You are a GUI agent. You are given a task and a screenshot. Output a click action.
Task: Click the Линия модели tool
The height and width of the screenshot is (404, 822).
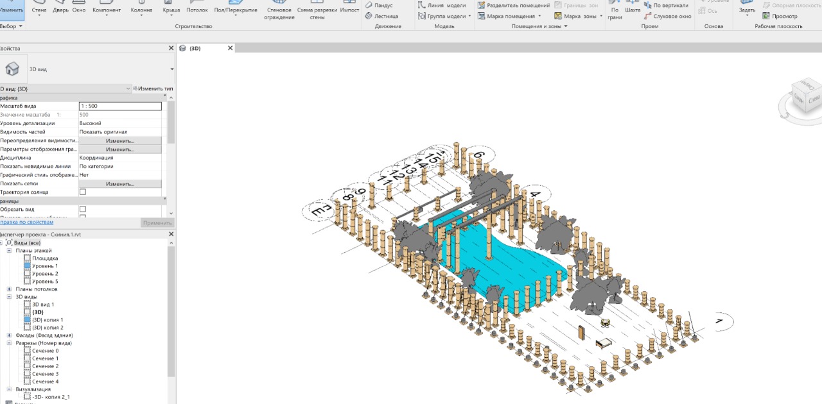coord(446,5)
